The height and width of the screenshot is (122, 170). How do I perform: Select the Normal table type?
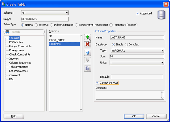click(23, 25)
